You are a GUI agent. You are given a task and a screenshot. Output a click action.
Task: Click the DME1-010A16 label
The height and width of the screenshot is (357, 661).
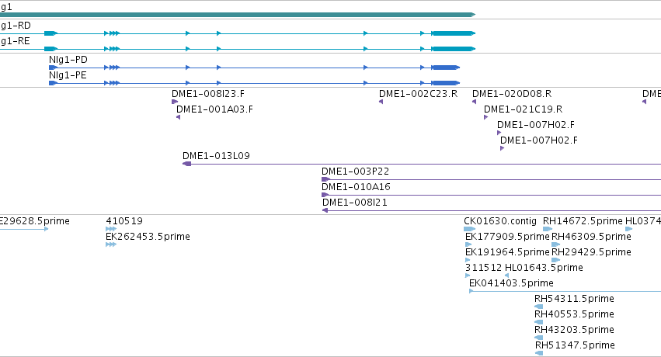pyautogui.click(x=356, y=187)
